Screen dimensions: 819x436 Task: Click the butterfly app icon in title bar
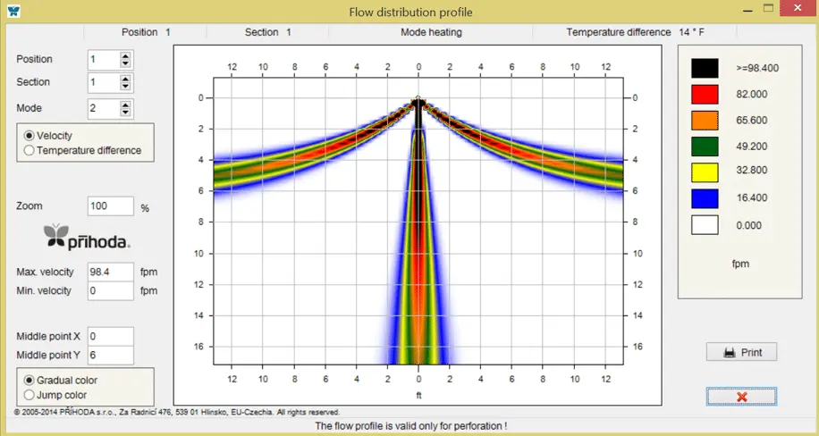coord(13,11)
